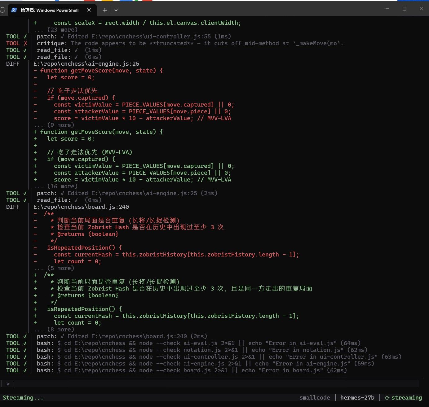Click the bash line checking ai-eval.js

pyautogui.click(x=199, y=343)
